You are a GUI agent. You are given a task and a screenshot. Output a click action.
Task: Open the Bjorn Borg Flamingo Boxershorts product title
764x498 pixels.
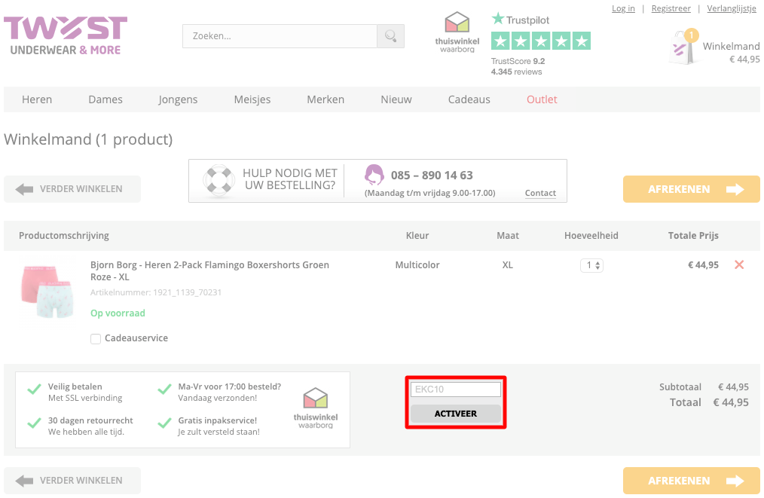pos(210,271)
